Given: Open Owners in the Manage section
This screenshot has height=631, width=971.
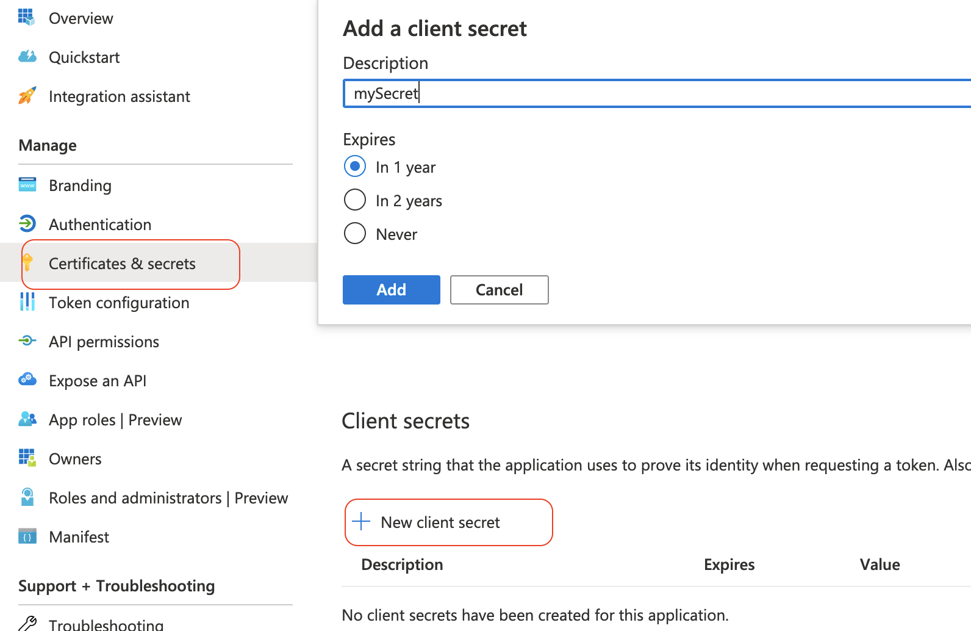Looking at the screenshot, I should [x=75, y=459].
